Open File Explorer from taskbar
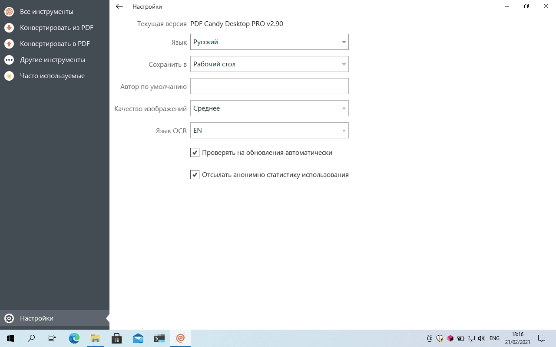The width and height of the screenshot is (556, 347). [x=95, y=338]
